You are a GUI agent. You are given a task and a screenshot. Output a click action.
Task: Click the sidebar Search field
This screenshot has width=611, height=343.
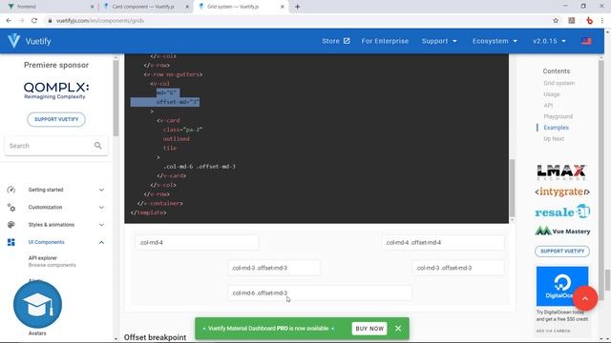(56, 146)
